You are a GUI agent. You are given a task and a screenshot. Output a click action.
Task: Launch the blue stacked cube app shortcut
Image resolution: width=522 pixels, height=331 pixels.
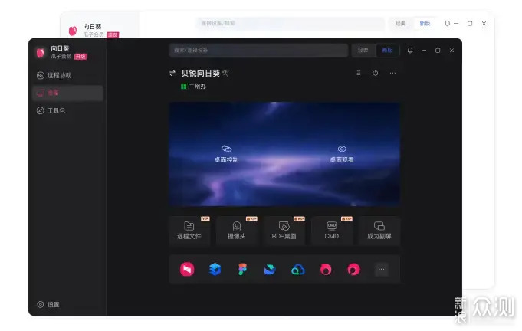click(215, 269)
